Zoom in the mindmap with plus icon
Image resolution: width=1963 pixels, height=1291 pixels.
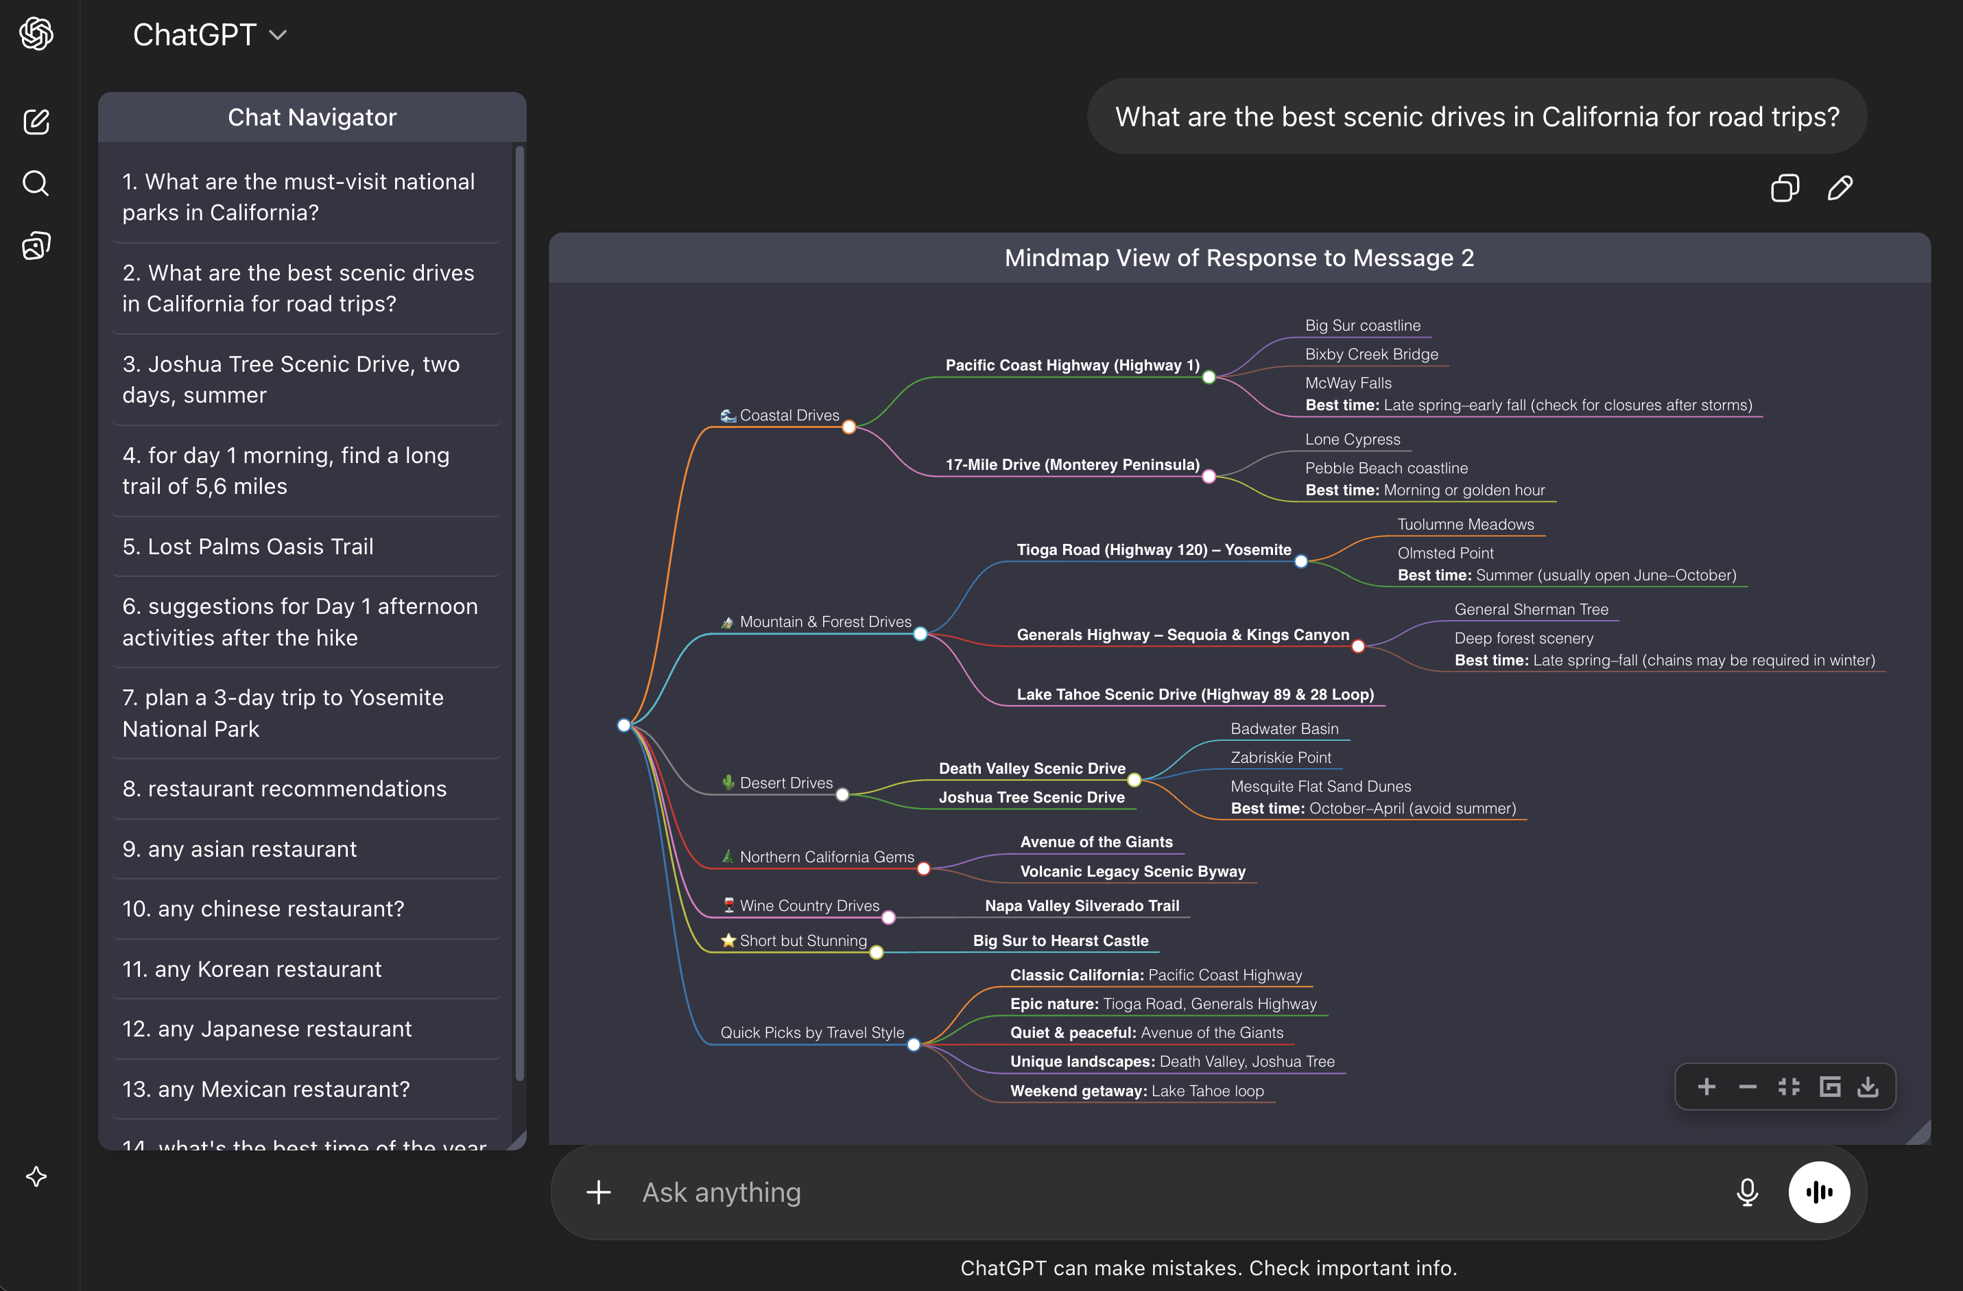(1706, 1087)
